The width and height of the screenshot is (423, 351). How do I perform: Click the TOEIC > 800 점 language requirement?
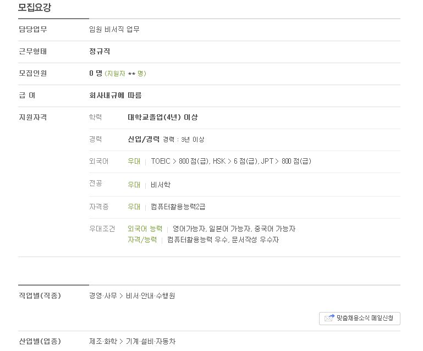[180, 161]
